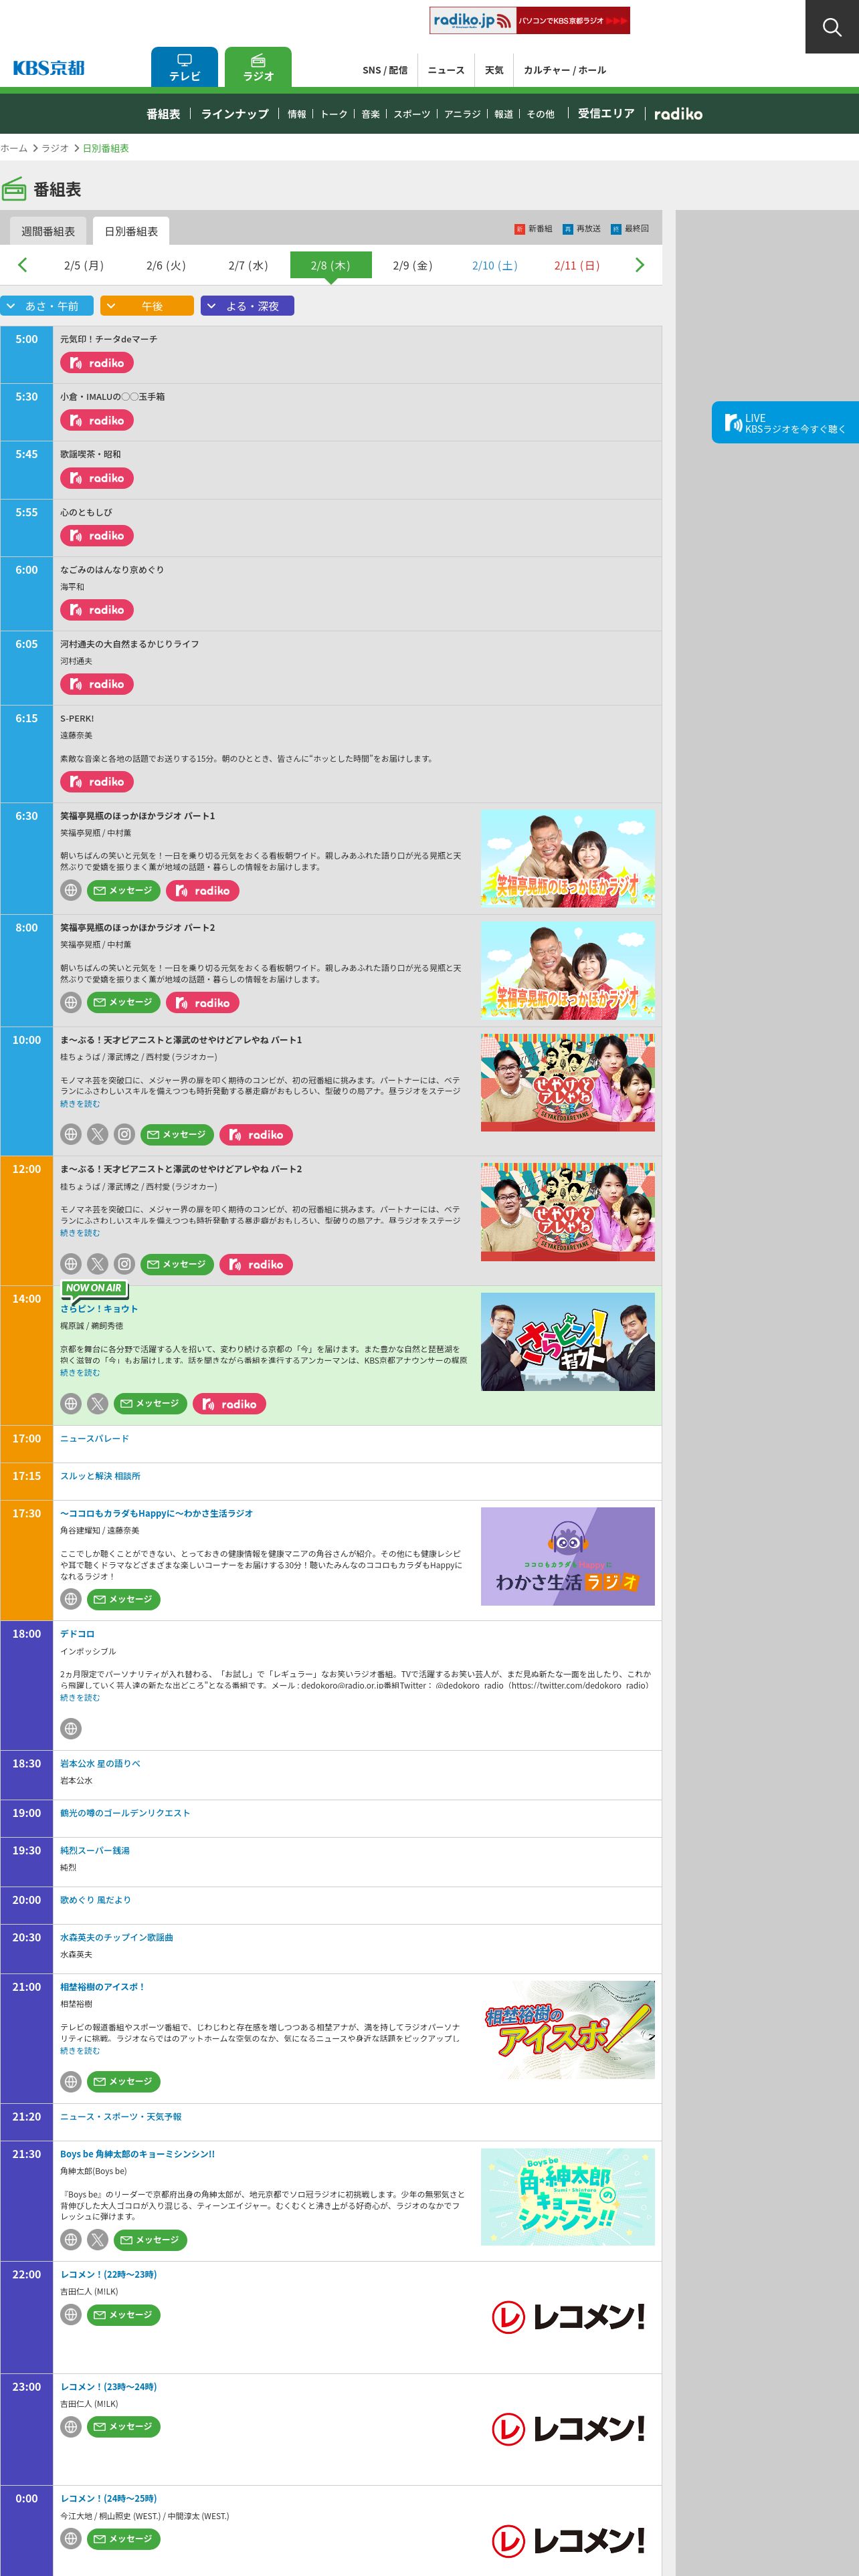Click radiko button for せやけどアレやね パート2
859x2576 pixels.
(x=256, y=1264)
